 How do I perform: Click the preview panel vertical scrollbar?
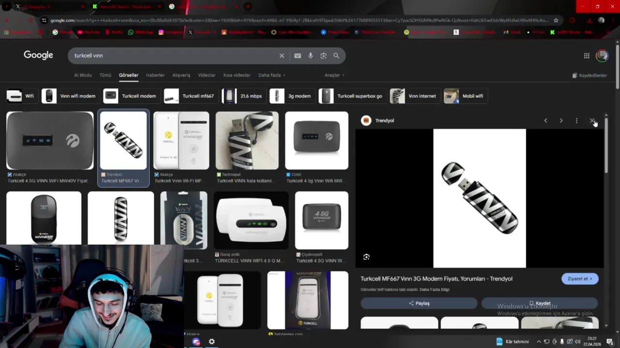coord(606,145)
